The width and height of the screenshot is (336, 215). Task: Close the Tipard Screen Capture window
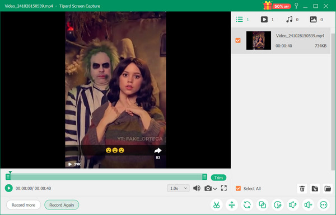point(326,6)
